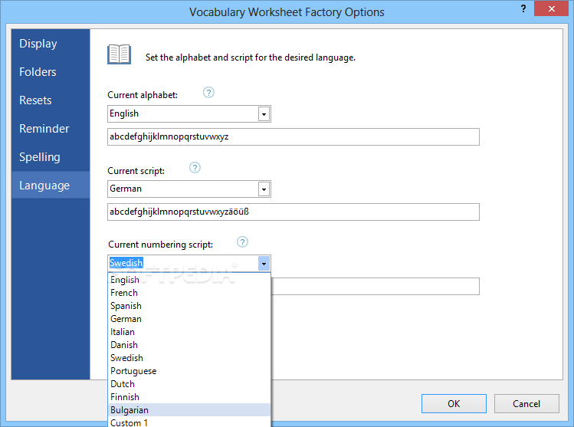Close the Options dialog with the red X

[x=551, y=8]
